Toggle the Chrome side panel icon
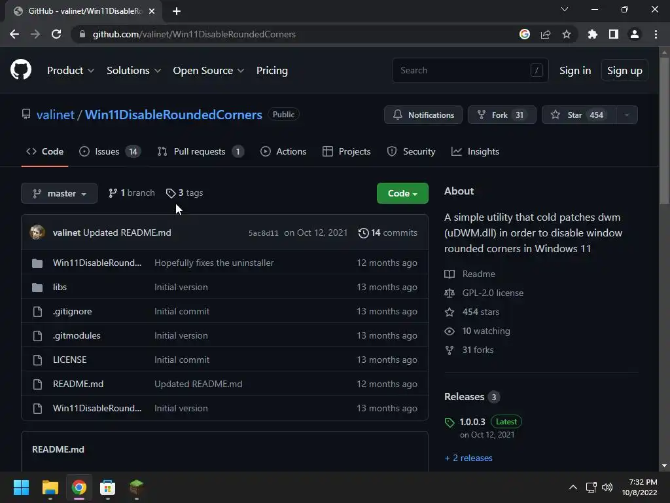Screen dimensions: 670x503 [x=614, y=34]
